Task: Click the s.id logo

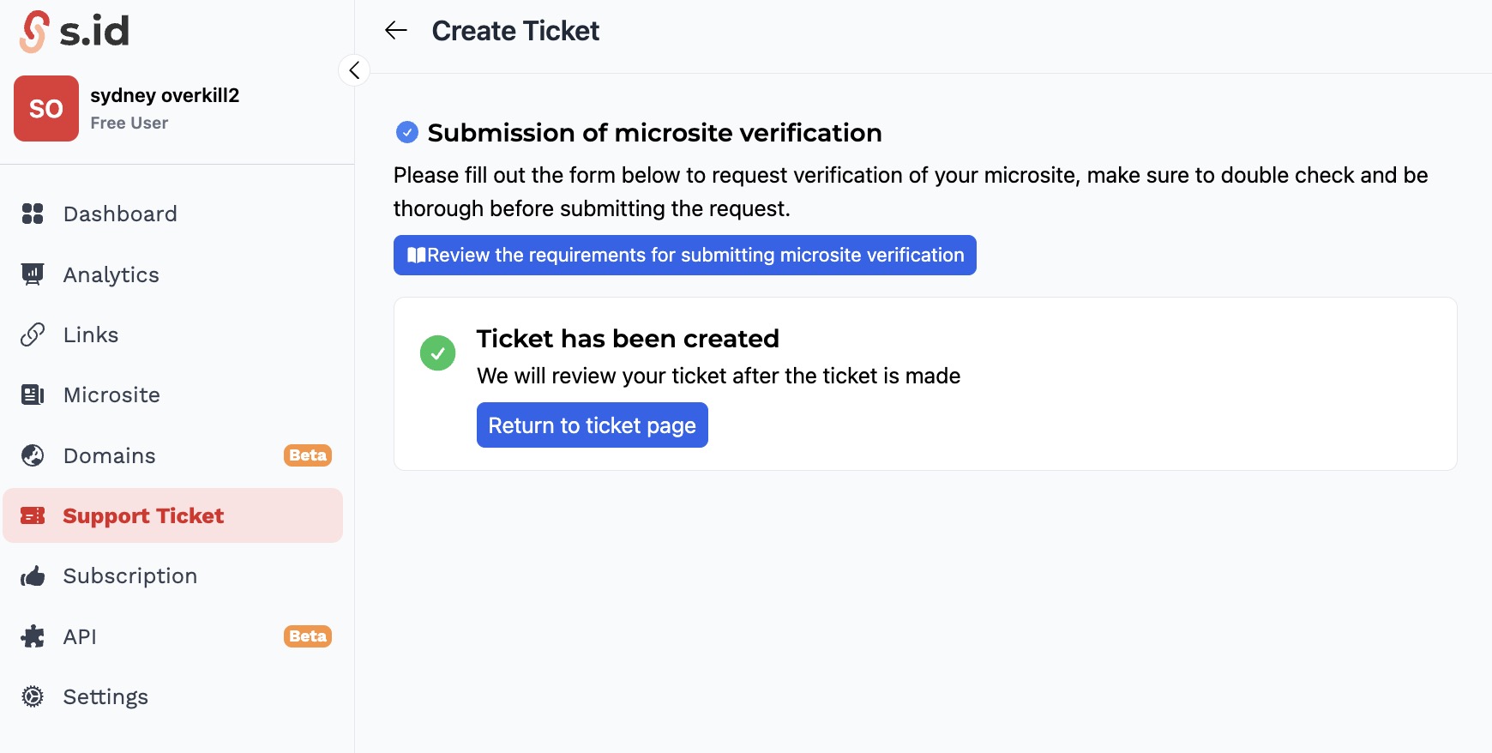Action: coord(74,32)
